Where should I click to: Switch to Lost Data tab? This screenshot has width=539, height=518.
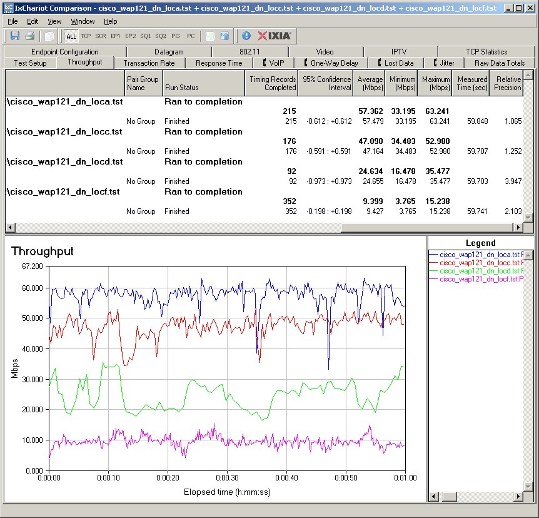pos(396,63)
